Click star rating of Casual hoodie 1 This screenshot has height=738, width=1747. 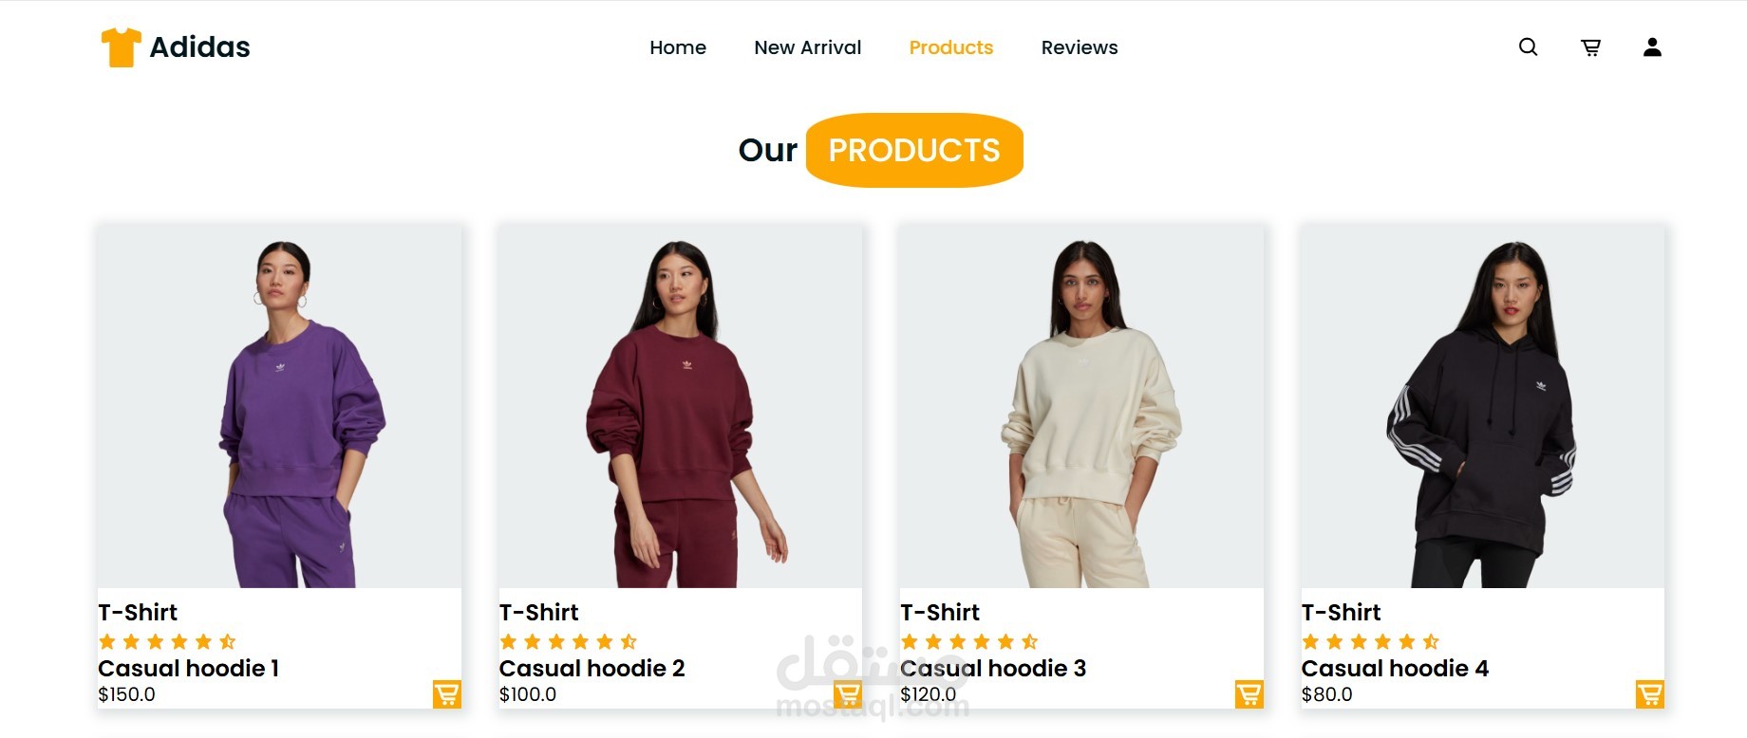point(167,642)
